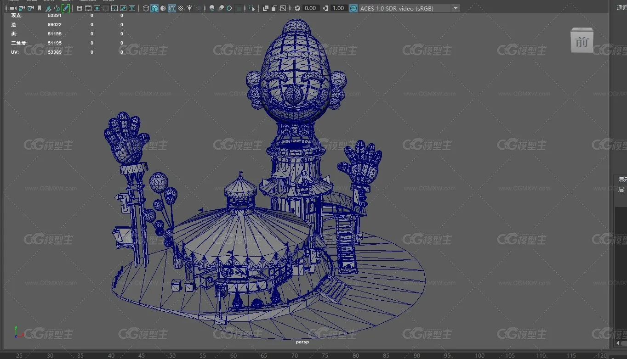Toggle the Film Gate display
The width and height of the screenshot is (627, 359).
(x=88, y=8)
